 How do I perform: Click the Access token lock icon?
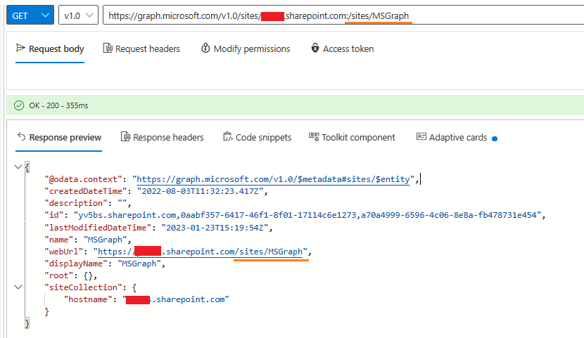tap(315, 48)
